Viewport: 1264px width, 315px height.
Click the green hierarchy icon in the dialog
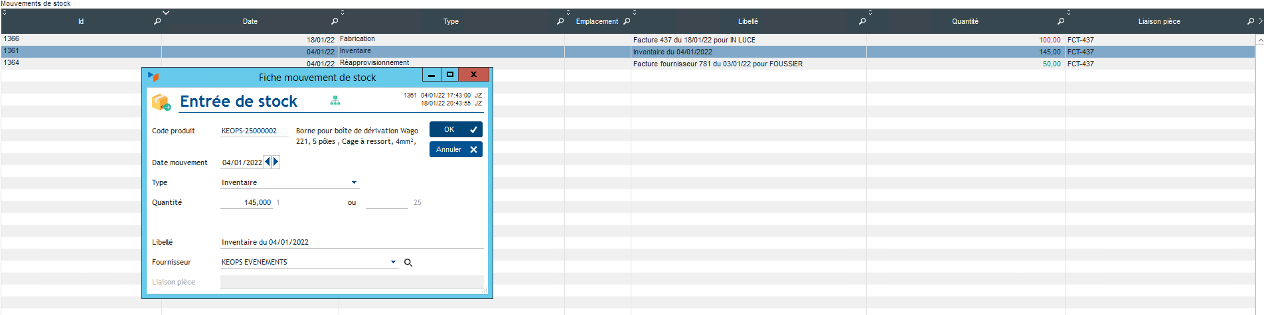335,100
